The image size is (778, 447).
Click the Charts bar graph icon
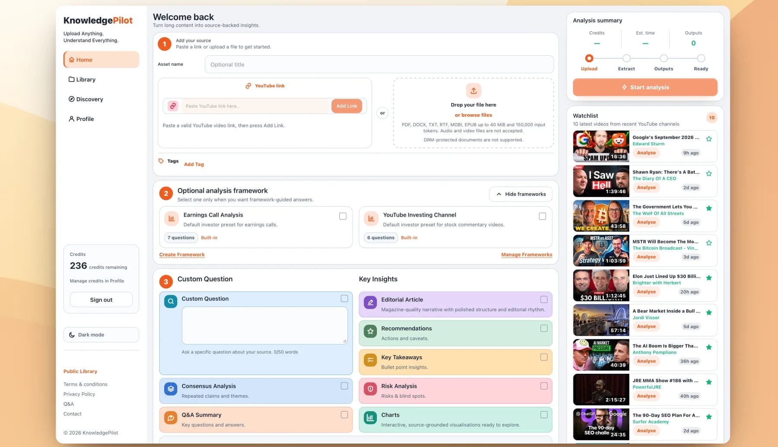(x=370, y=418)
